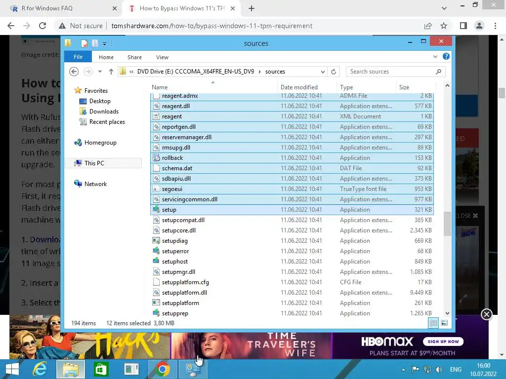Select sources breadcrumb in address bar
The height and width of the screenshot is (379, 506).
pyautogui.click(x=275, y=72)
